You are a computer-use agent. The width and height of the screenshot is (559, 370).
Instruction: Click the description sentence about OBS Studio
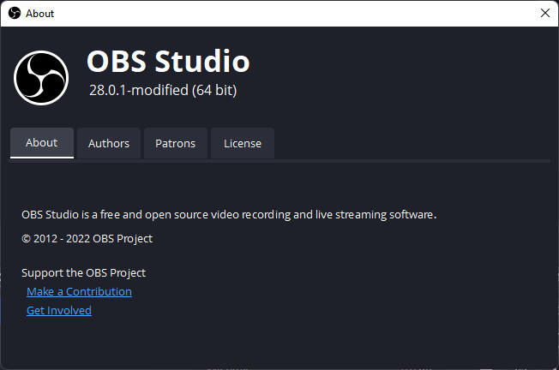point(229,215)
